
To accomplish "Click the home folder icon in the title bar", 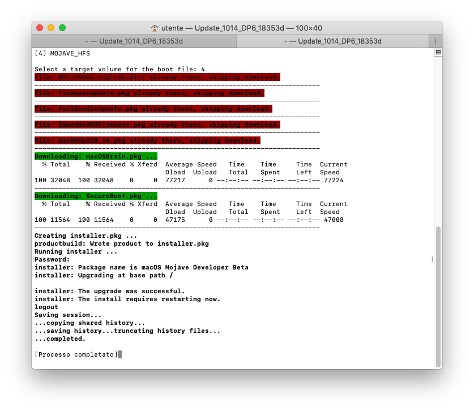I will (155, 28).
